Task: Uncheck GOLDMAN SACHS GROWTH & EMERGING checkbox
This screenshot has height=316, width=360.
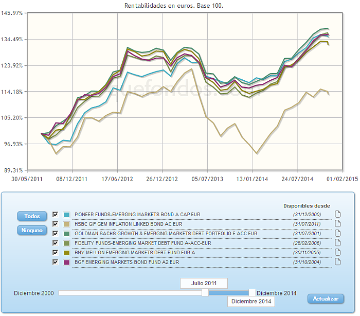Action: pyautogui.click(x=55, y=234)
